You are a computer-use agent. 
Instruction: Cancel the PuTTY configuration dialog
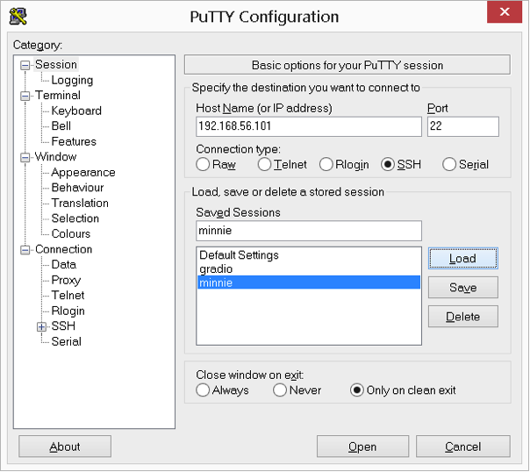click(x=463, y=447)
